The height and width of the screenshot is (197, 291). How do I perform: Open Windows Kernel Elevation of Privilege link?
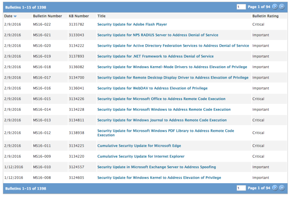pos(159,178)
